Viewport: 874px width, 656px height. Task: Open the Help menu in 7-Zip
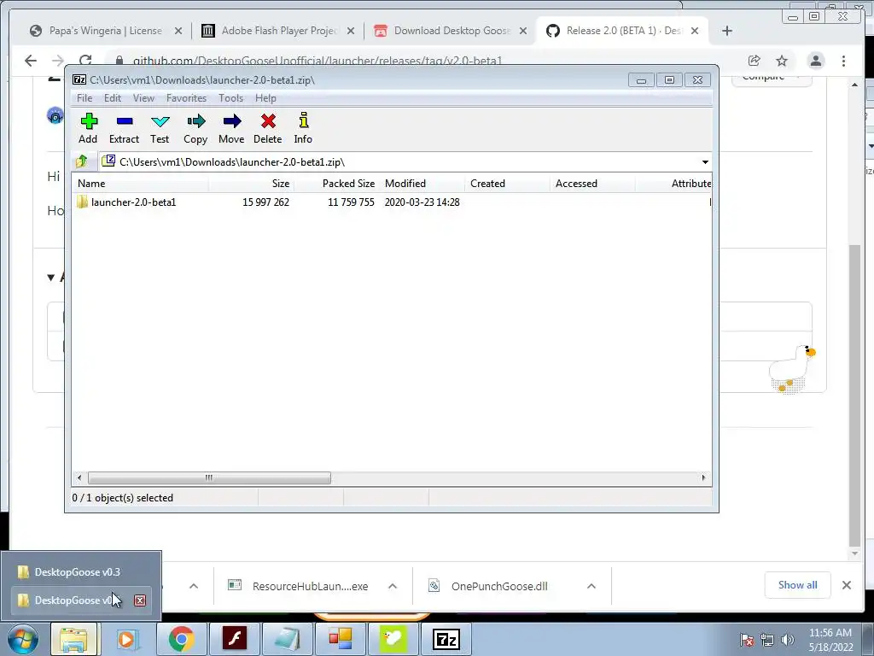coord(266,98)
